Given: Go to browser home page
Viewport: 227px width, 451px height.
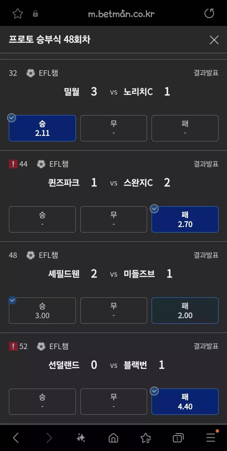Looking at the screenshot, I should (113, 438).
